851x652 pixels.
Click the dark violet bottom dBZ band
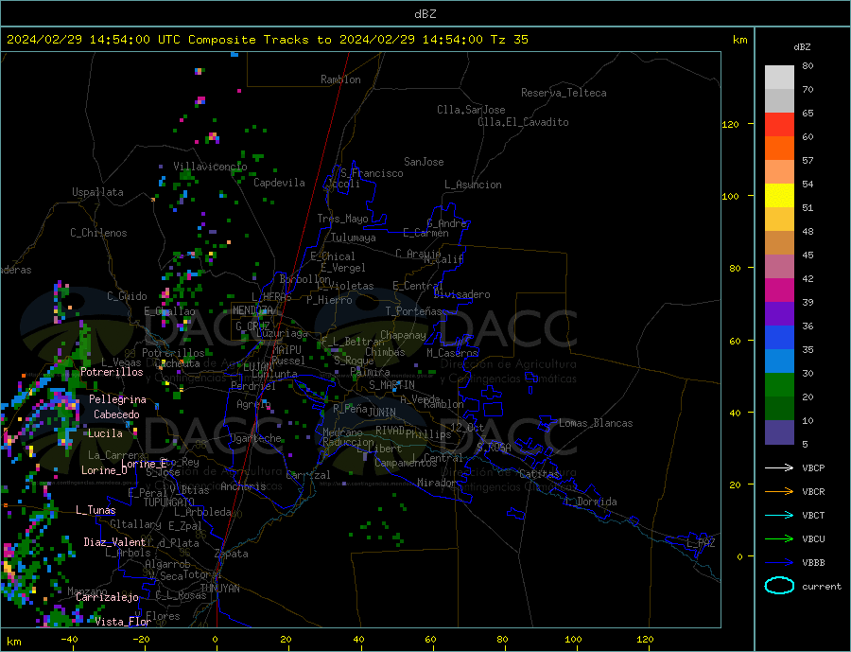click(x=779, y=432)
